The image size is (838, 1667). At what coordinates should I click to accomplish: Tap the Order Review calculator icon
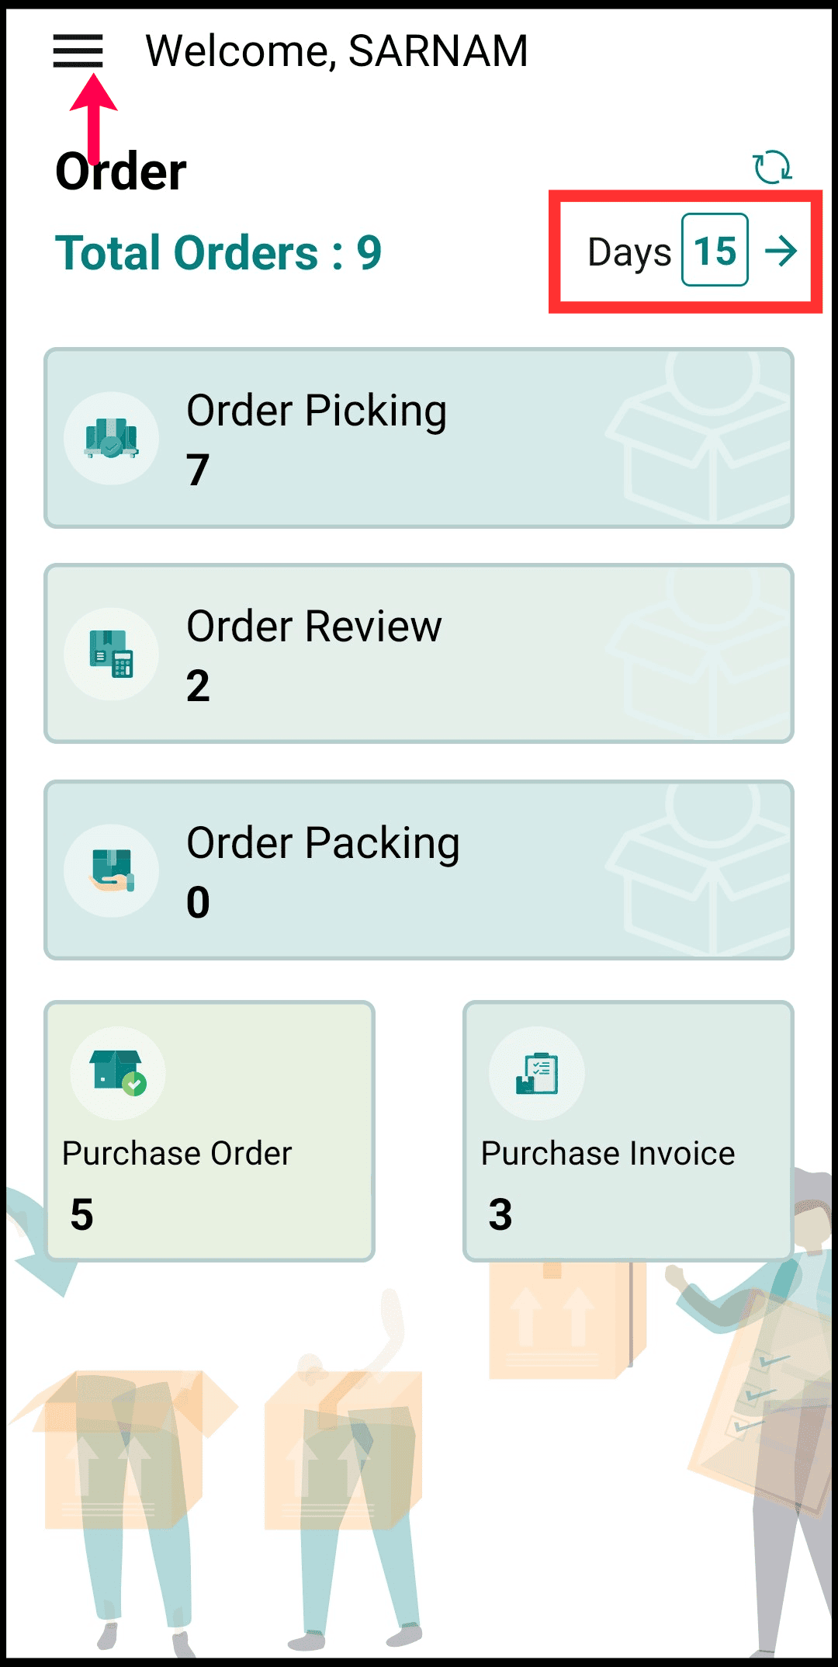click(112, 654)
